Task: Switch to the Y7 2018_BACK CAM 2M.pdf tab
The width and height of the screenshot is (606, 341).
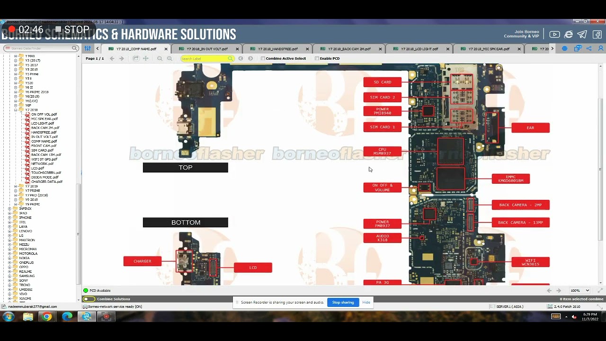Action: tap(349, 49)
